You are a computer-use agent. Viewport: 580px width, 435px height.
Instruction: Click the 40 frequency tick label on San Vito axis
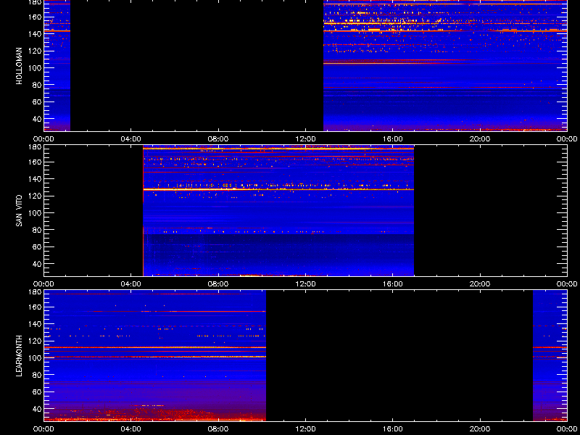[x=37, y=264]
